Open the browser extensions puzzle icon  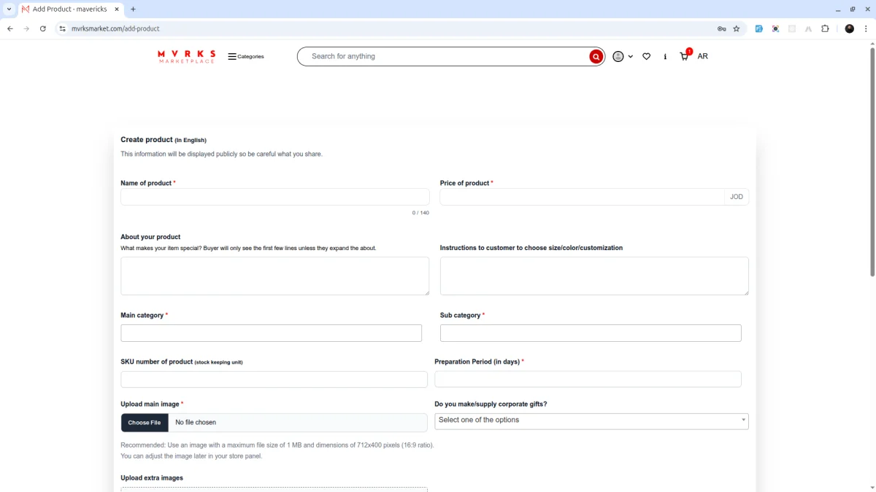click(825, 28)
